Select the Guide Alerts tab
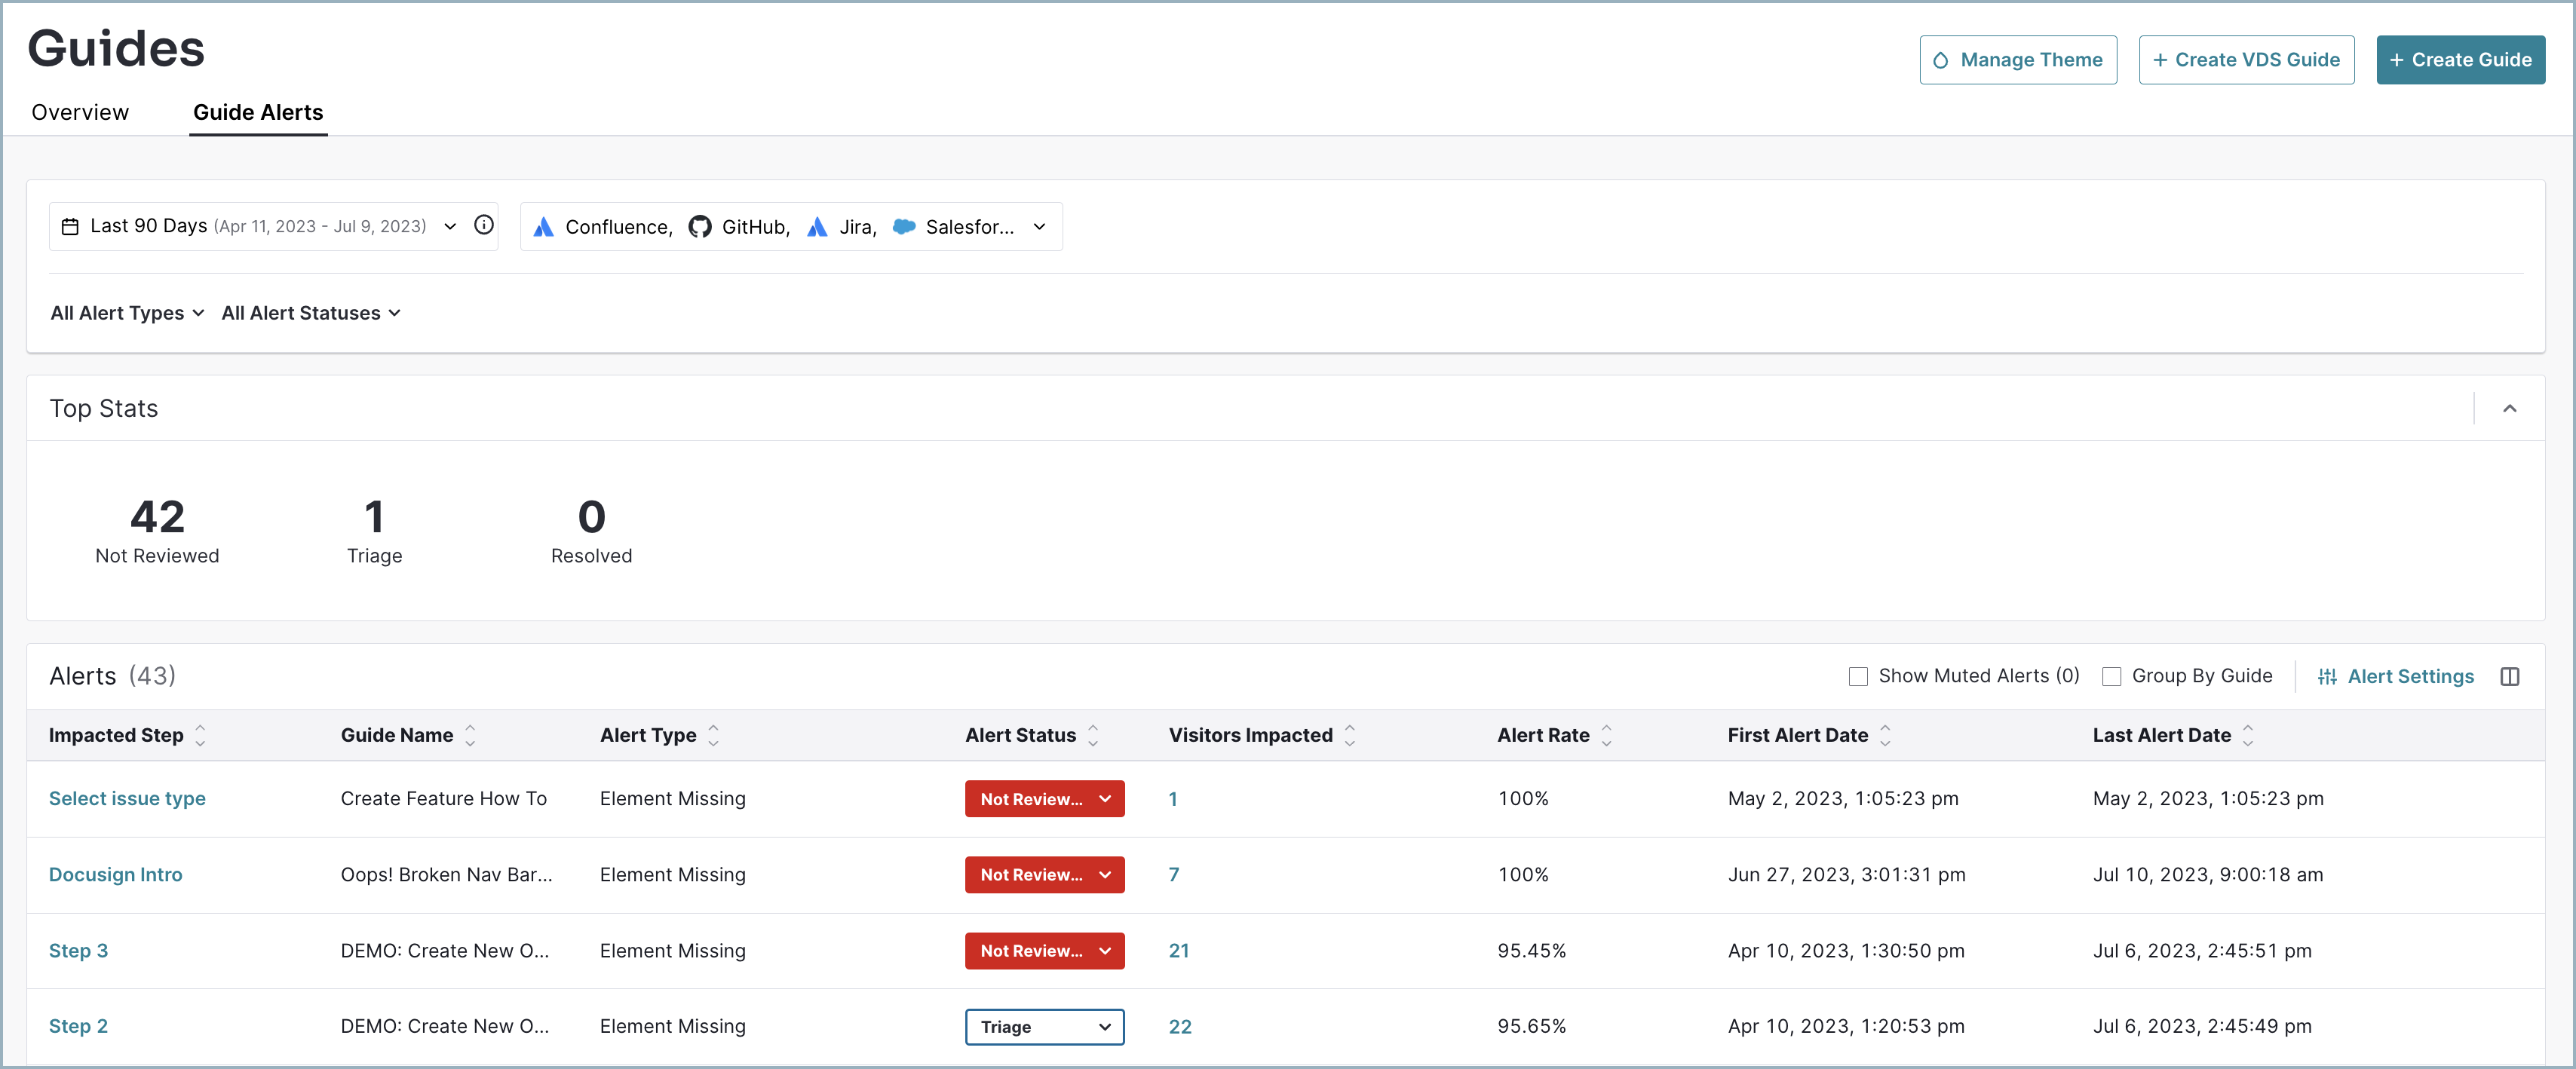 click(x=258, y=112)
